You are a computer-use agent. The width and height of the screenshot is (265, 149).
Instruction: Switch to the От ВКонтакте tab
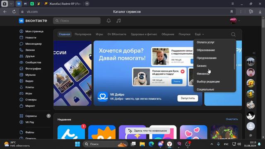tap(117, 34)
